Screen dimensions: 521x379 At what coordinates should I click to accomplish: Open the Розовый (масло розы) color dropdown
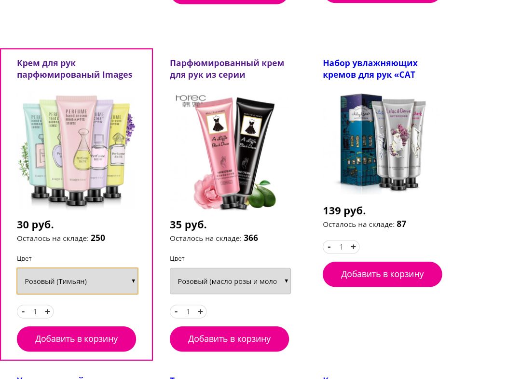230,281
